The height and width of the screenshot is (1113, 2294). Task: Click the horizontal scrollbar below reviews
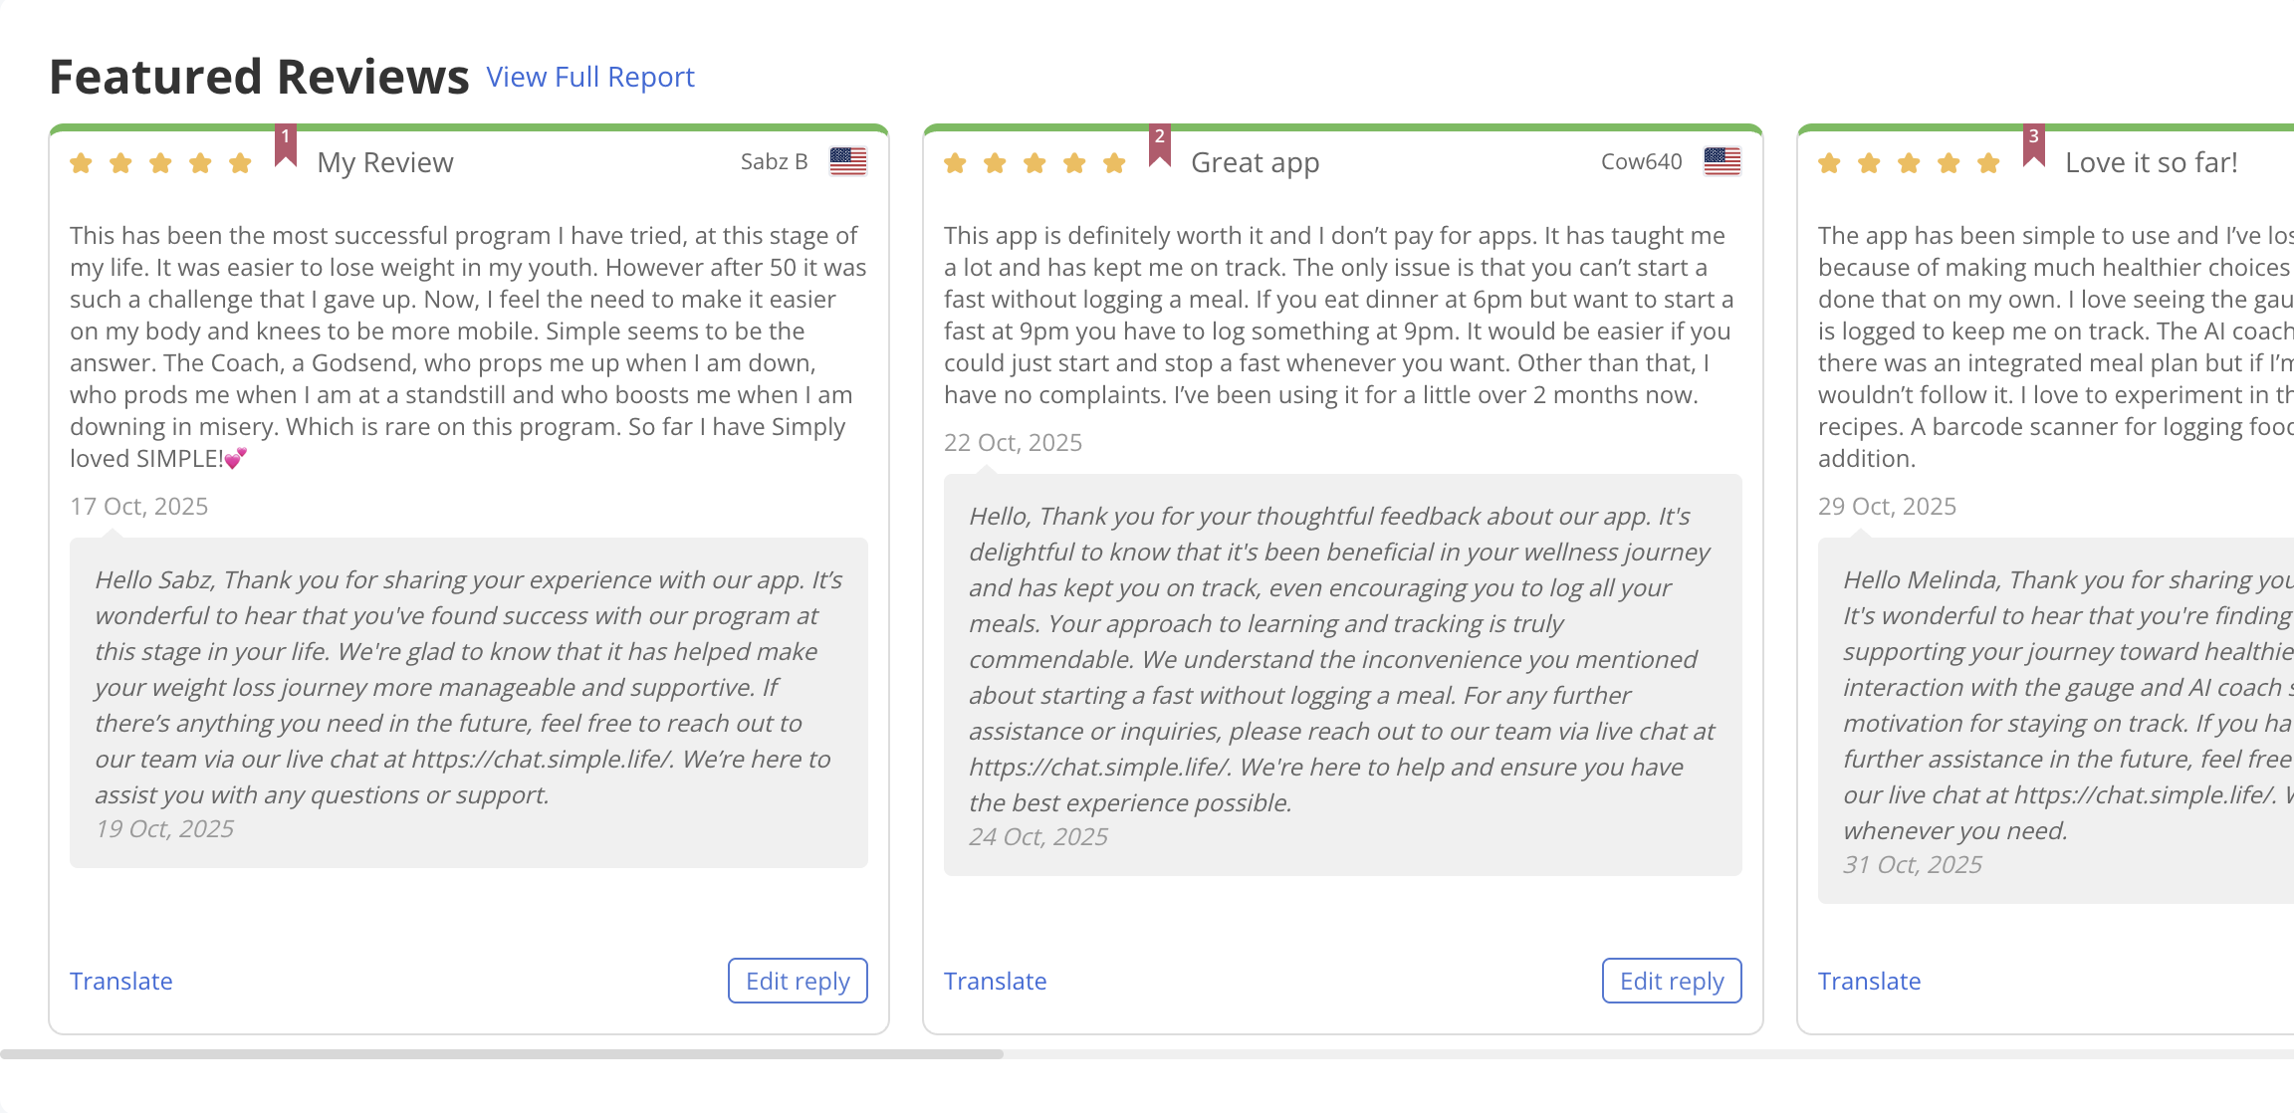pos(502,1053)
